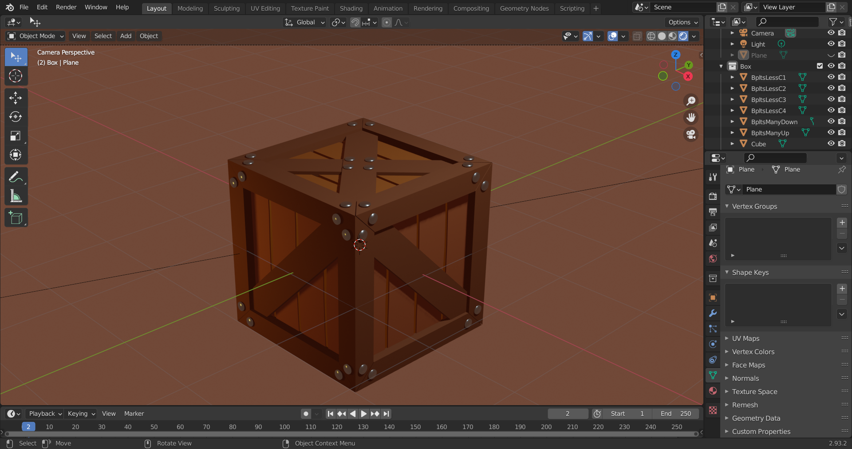Switch to the Shading workspace tab
This screenshot has width=852, height=449.
(351, 8)
